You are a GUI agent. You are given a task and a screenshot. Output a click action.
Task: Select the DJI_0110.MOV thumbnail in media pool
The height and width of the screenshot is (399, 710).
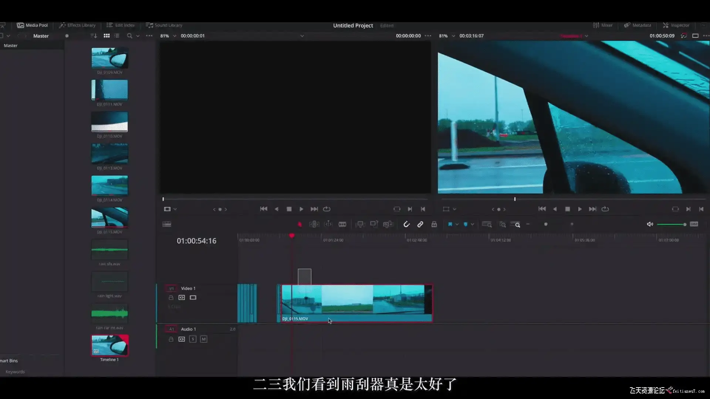(x=109, y=122)
